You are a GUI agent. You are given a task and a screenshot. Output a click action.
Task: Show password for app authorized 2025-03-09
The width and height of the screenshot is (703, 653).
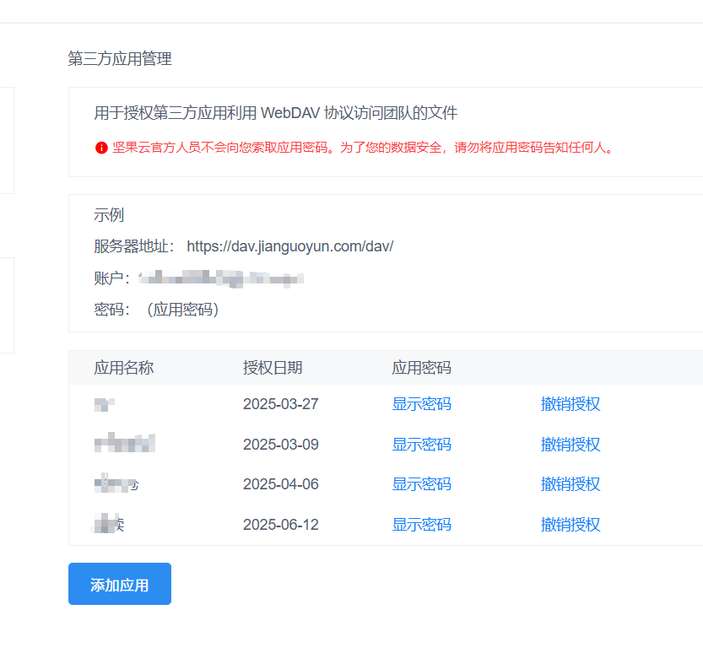(x=421, y=445)
